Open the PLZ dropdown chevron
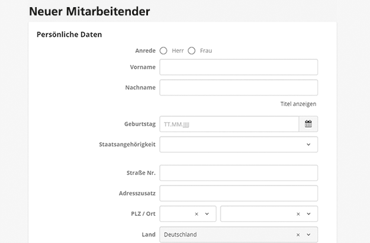Image resolution: width=370 pixels, height=243 pixels. pos(207,214)
